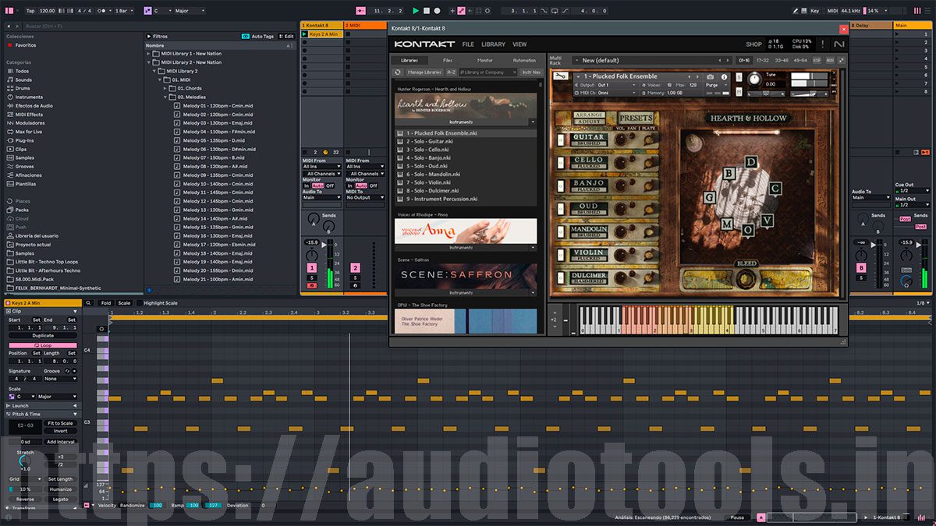This screenshot has height=526, width=936.
Task: Open Kontakt's VIEW menu
Action: 519,44
